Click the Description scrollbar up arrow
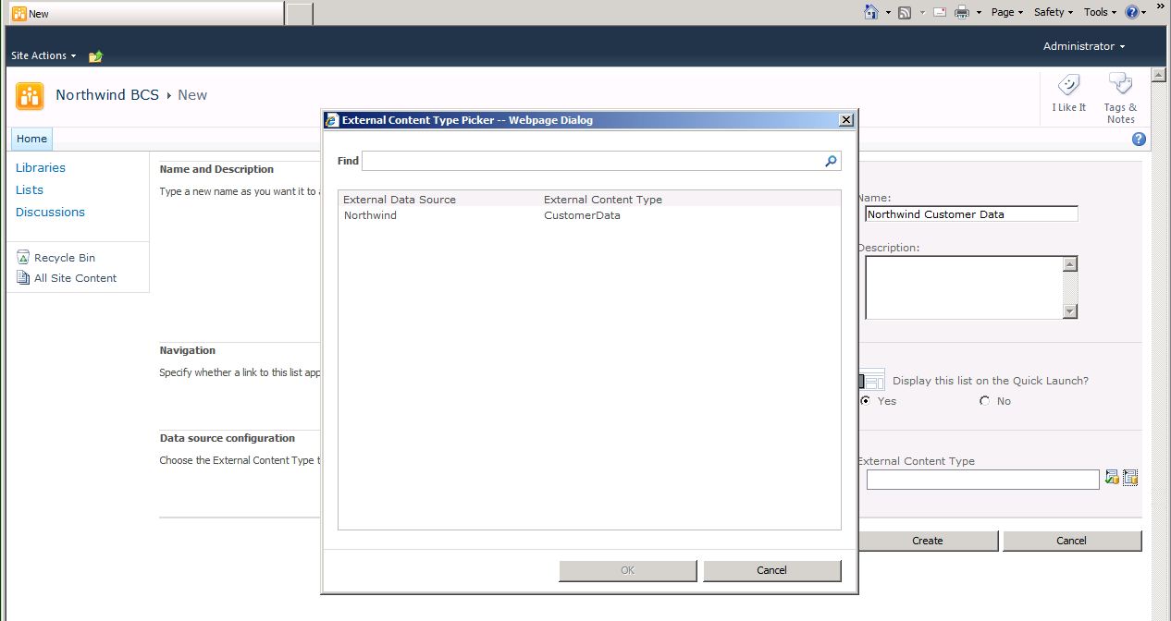The height and width of the screenshot is (621, 1171). [x=1070, y=264]
